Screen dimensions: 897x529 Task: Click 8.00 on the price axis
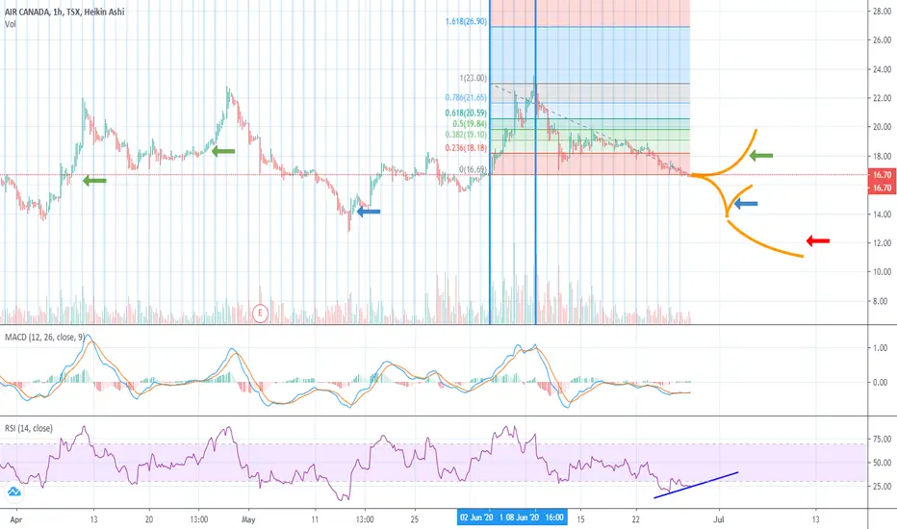[882, 301]
